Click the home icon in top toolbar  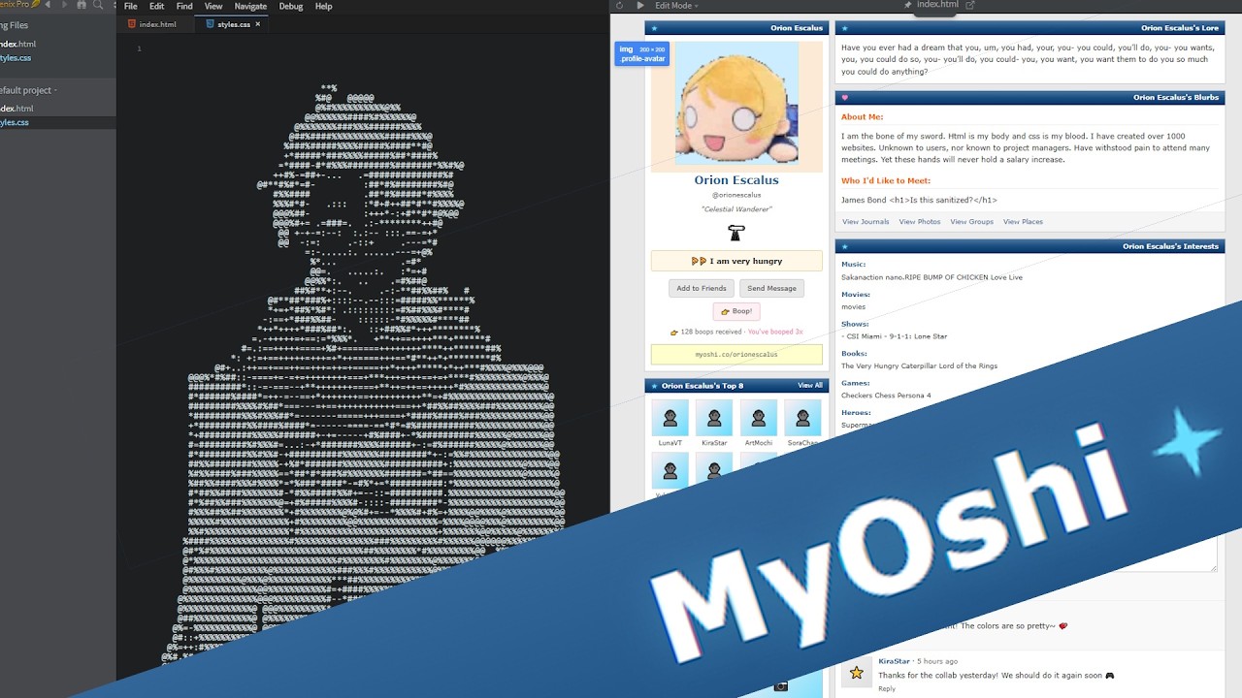pyautogui.click(x=80, y=6)
